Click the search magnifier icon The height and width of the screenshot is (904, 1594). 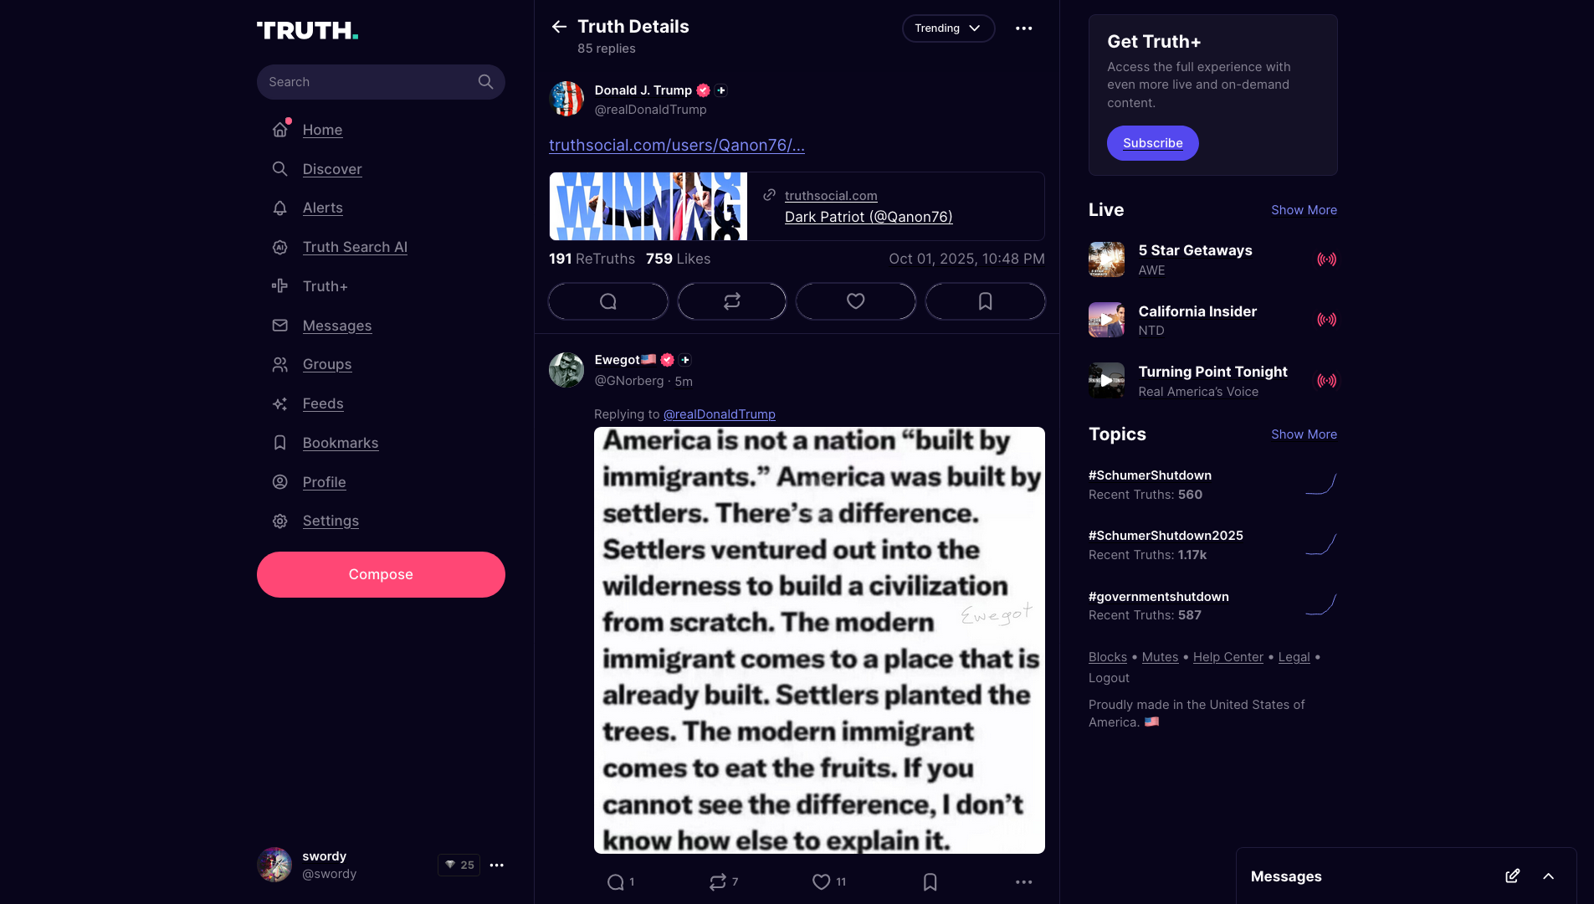click(485, 82)
